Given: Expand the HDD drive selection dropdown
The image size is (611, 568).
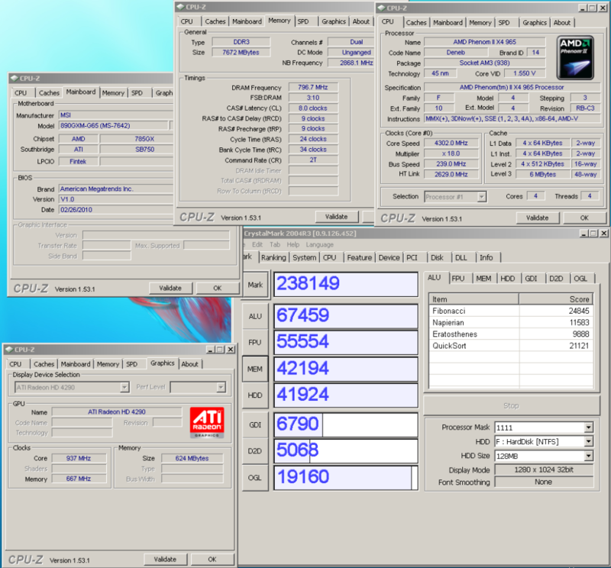Looking at the screenshot, I should coord(588,442).
